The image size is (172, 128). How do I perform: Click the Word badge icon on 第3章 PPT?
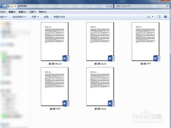pyautogui.click(x=157, y=58)
